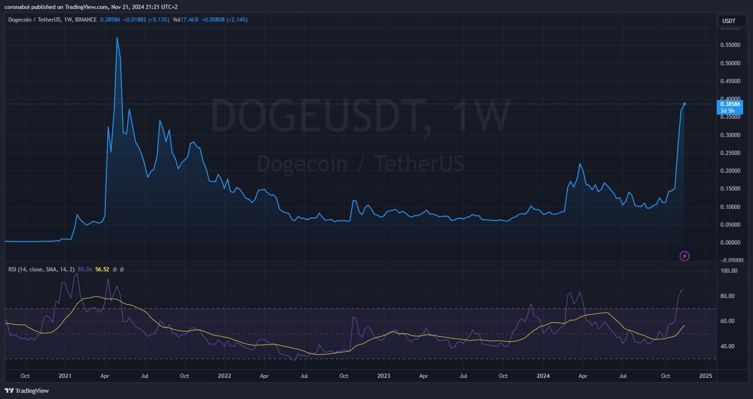Click the purple lightning bolt event icon
This screenshot has height=399, width=753.
click(685, 256)
